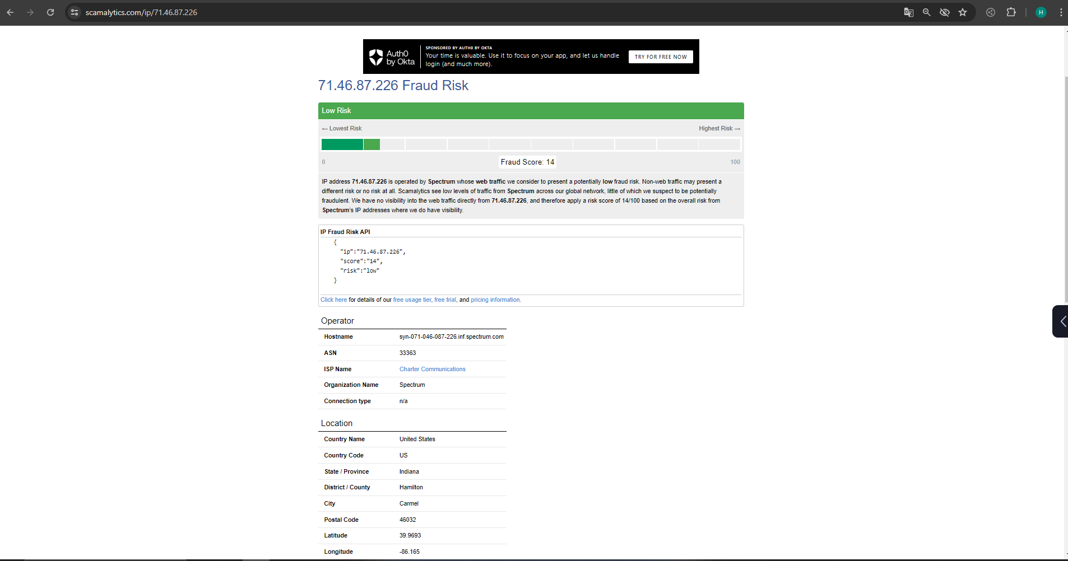1068x561 pixels.
Task: Follow the 'Click here' API details link
Action: point(333,300)
